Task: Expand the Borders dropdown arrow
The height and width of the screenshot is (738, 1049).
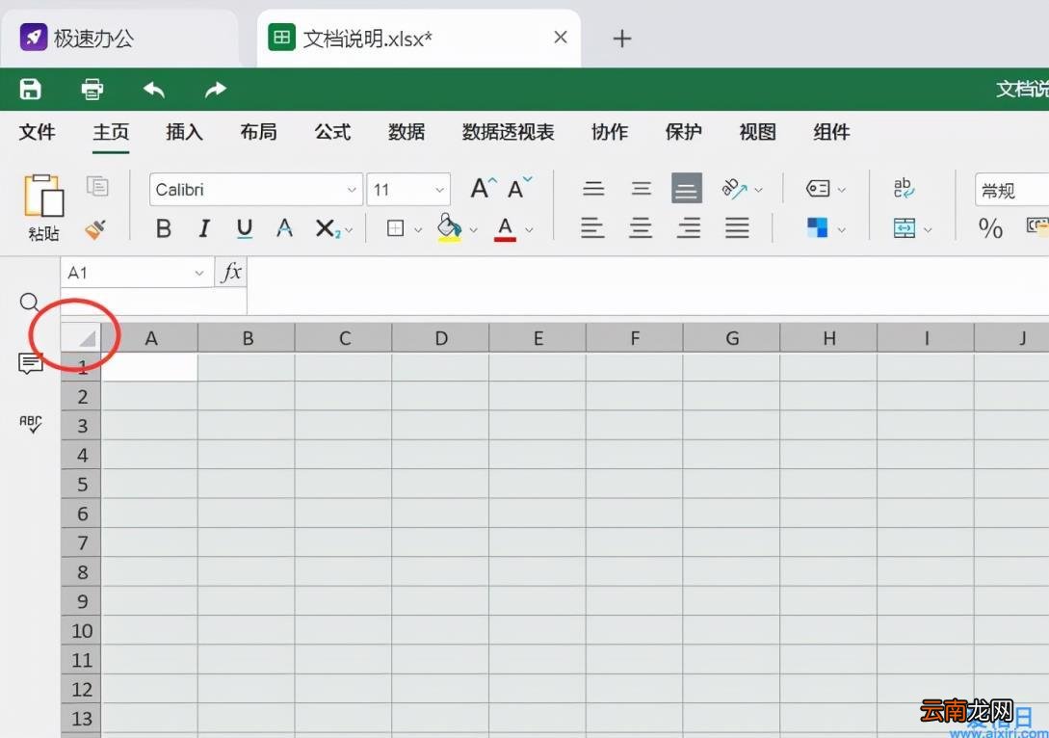Action: pyautogui.click(x=418, y=230)
